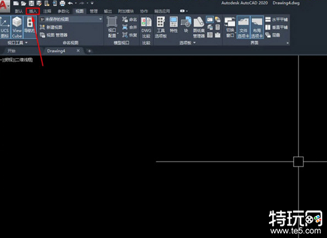Click the [俯视] view control label
This screenshot has width=327, height=238.
tap(9, 60)
